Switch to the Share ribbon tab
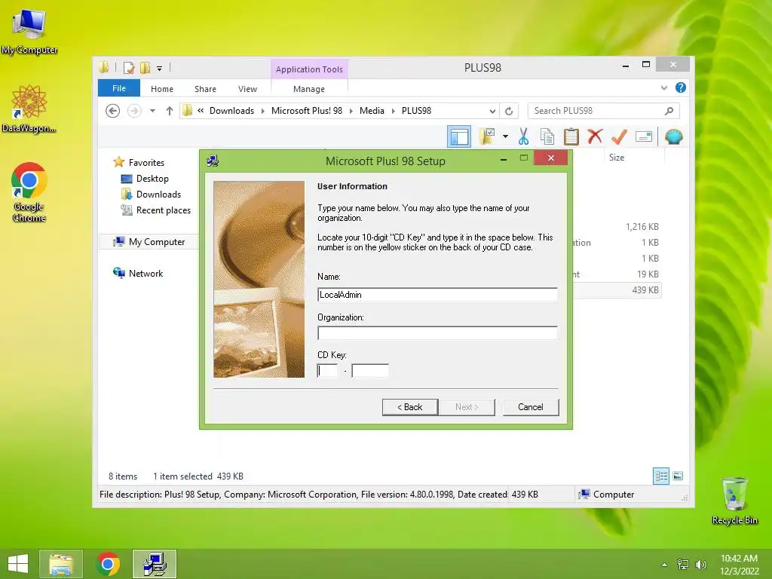The height and width of the screenshot is (579, 772). tap(205, 89)
